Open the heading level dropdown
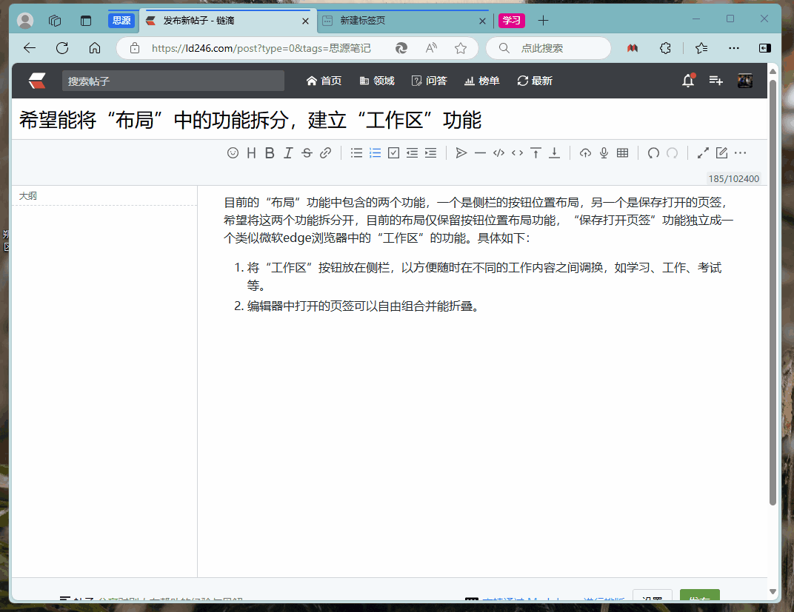Screen dimensions: 794x612 pyautogui.click(x=251, y=153)
